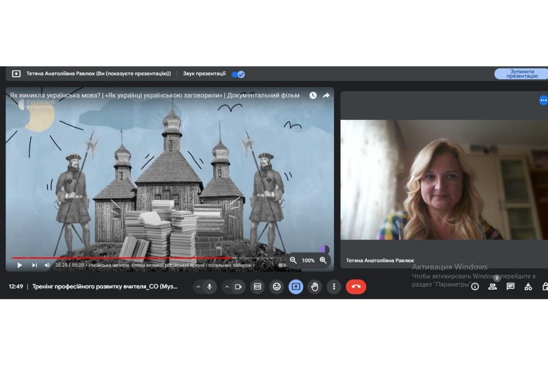The height and width of the screenshot is (365, 548).
Task: Show the participants list
Action: 492,287
